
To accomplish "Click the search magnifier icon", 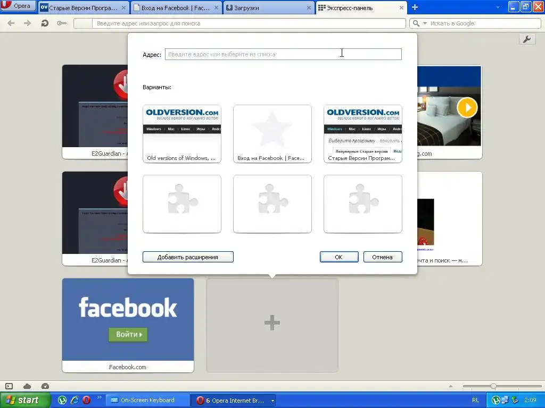I will click(x=416, y=23).
